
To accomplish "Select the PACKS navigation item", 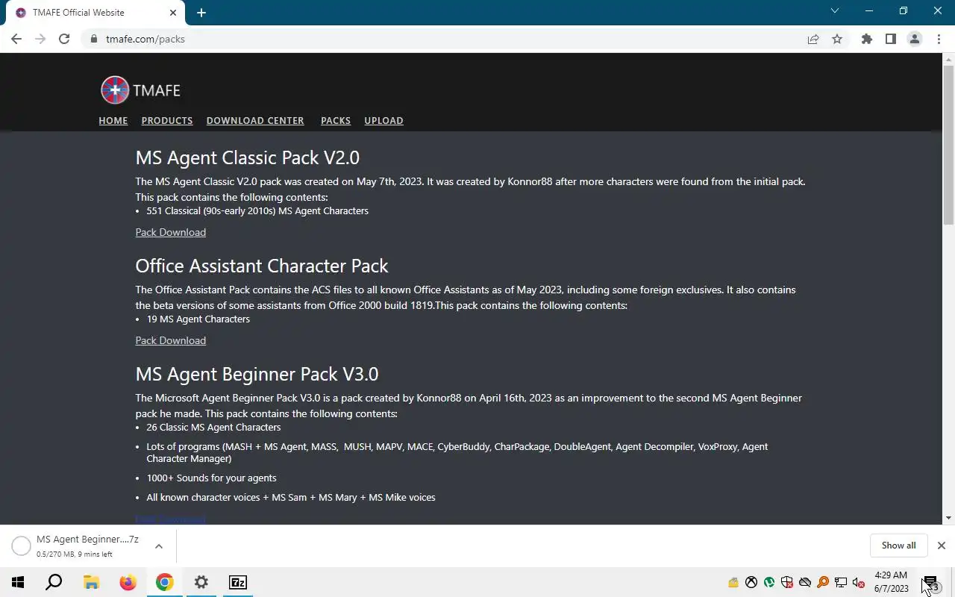I will coord(336,120).
